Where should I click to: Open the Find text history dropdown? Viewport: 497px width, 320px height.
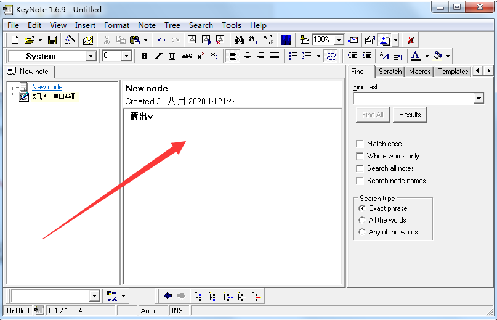point(479,99)
